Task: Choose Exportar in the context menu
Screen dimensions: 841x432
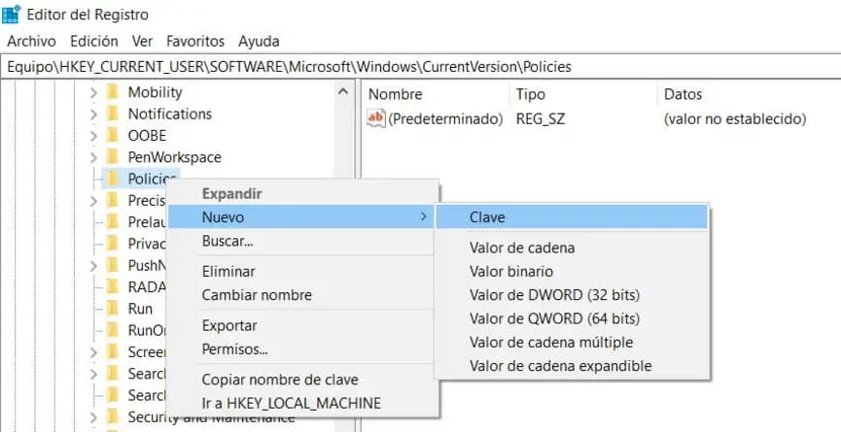Action: tap(302, 325)
